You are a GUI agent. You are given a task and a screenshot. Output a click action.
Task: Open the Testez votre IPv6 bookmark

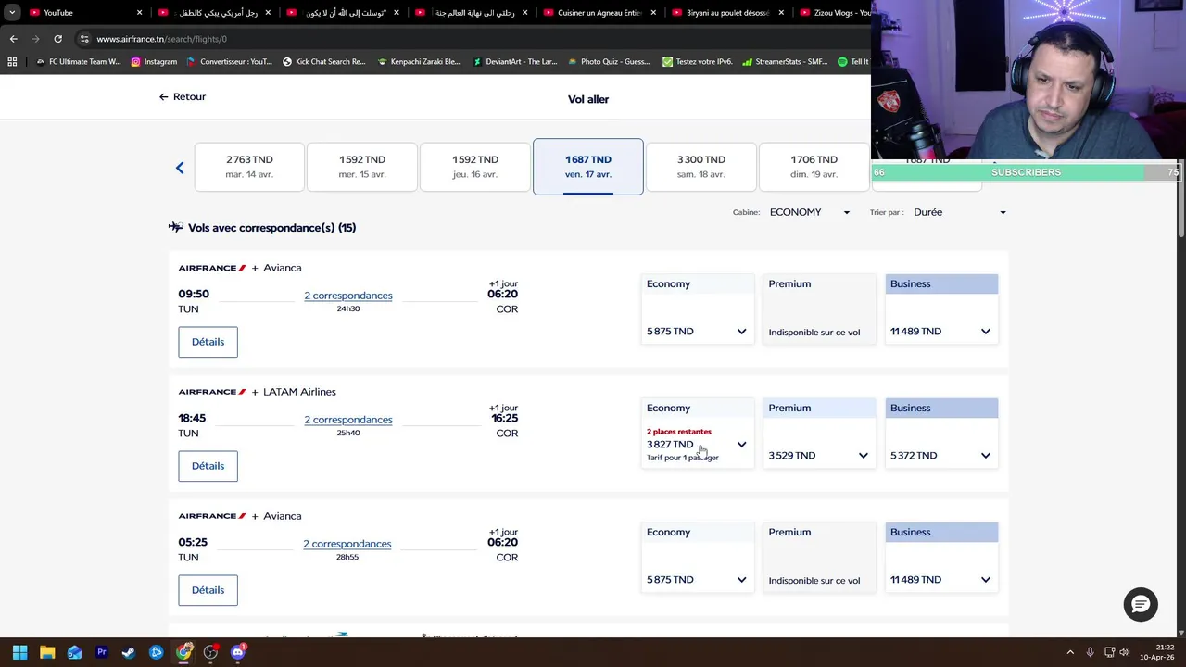coord(698,61)
